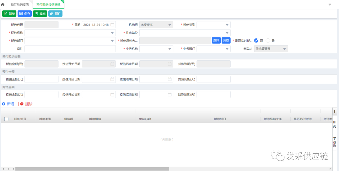Open the 往来单位 dropdown

(227, 33)
